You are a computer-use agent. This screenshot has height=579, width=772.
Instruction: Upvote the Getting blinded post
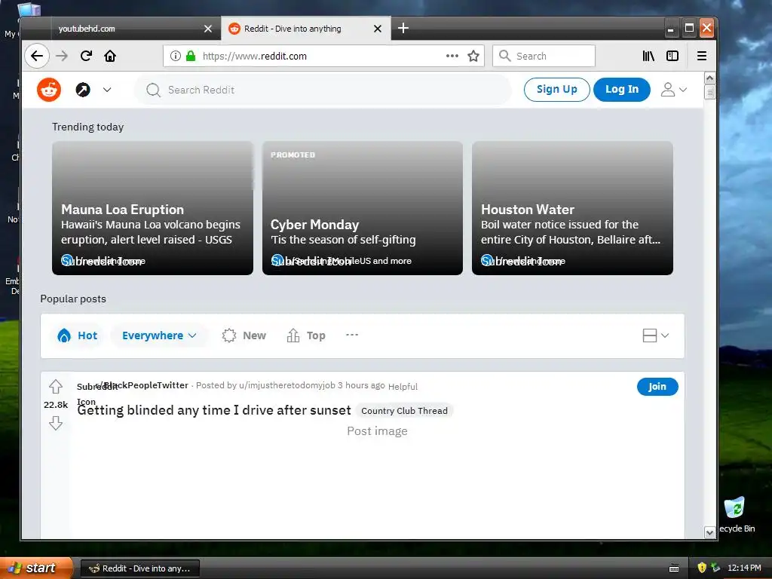pos(56,387)
